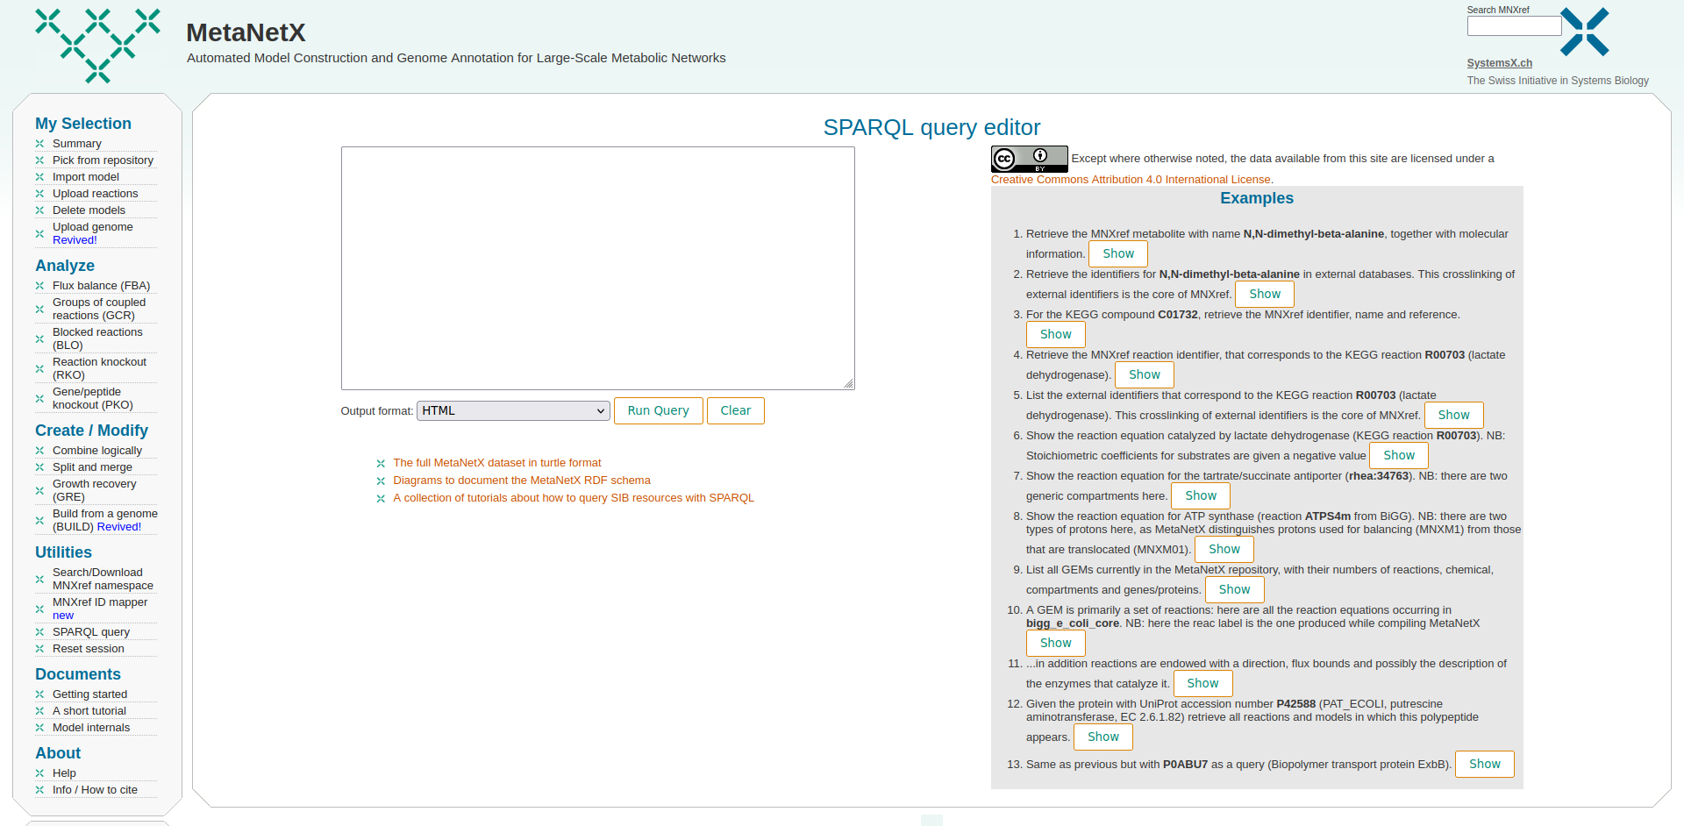Viewport: 1684px width, 826px height.
Task: Open Diagrams to document RDF schema link
Action: pyautogui.click(x=522, y=481)
